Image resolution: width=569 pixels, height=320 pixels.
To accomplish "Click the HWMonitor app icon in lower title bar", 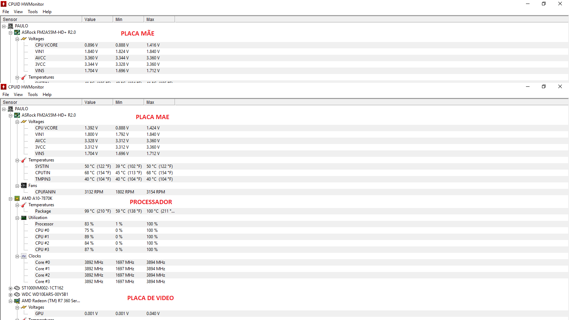I will tap(4, 87).
